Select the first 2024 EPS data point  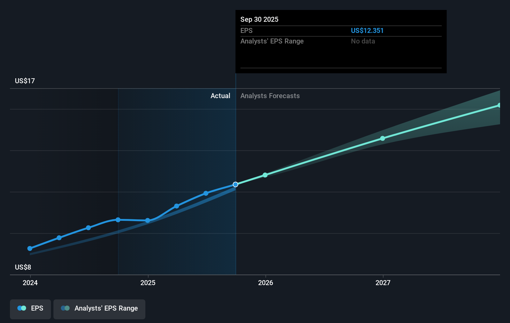pyautogui.click(x=30, y=248)
